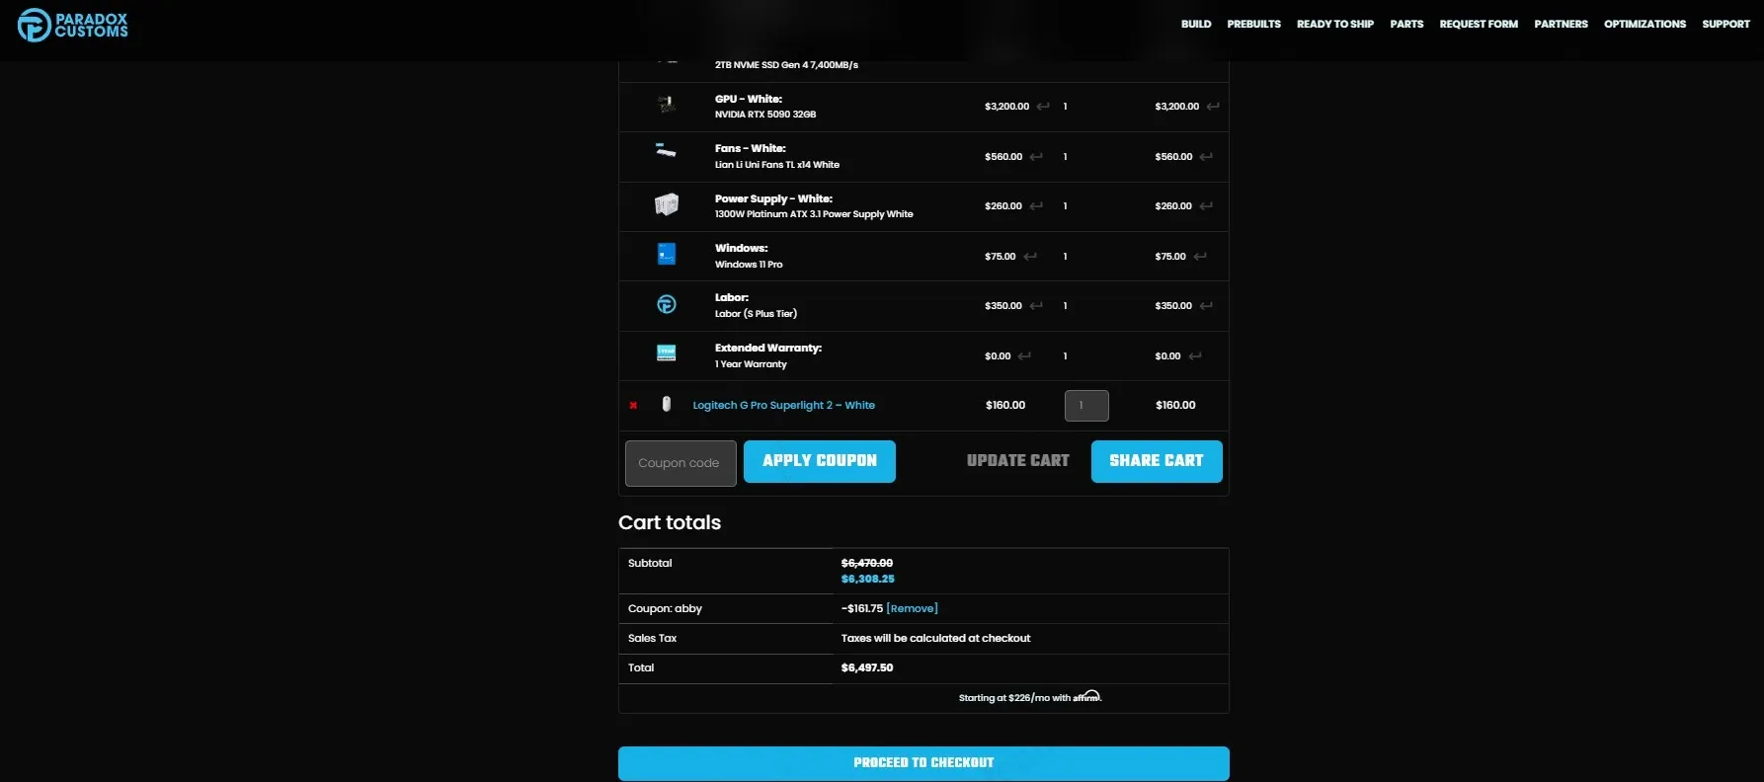The width and height of the screenshot is (1764, 782).
Task: Click return arrow beside Labor subtotal
Action: coord(1206,306)
